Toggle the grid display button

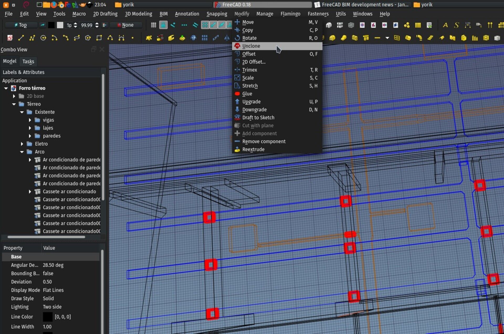click(154, 25)
